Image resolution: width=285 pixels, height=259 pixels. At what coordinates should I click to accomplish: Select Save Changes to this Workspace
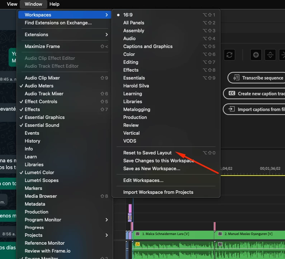(x=166, y=161)
